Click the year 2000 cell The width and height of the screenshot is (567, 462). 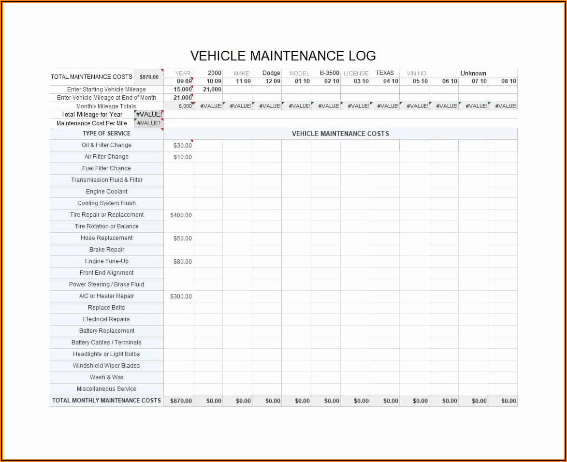pyautogui.click(x=214, y=73)
